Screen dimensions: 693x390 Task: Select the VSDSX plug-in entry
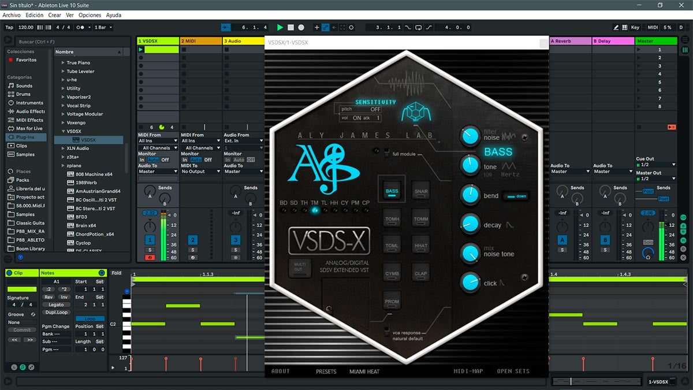point(88,140)
